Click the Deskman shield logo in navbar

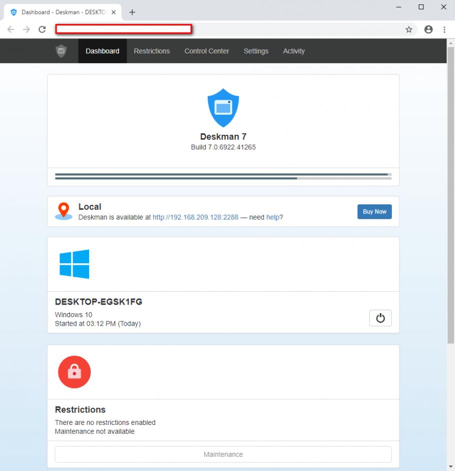61,51
